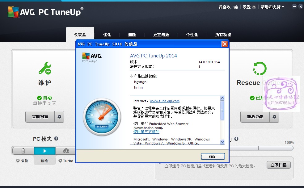This screenshot has height=188, width=304.
Task: Click the 撤消更改 button
Action: pyautogui.click(x=255, y=116)
